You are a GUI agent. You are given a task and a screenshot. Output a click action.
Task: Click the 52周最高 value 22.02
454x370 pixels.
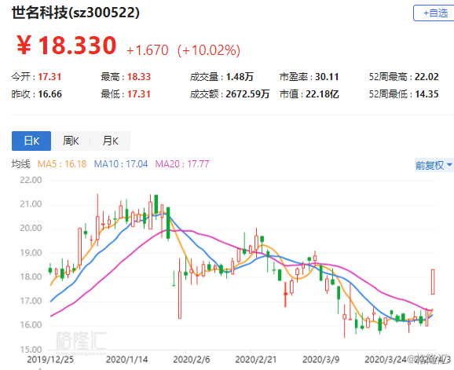(x=427, y=77)
